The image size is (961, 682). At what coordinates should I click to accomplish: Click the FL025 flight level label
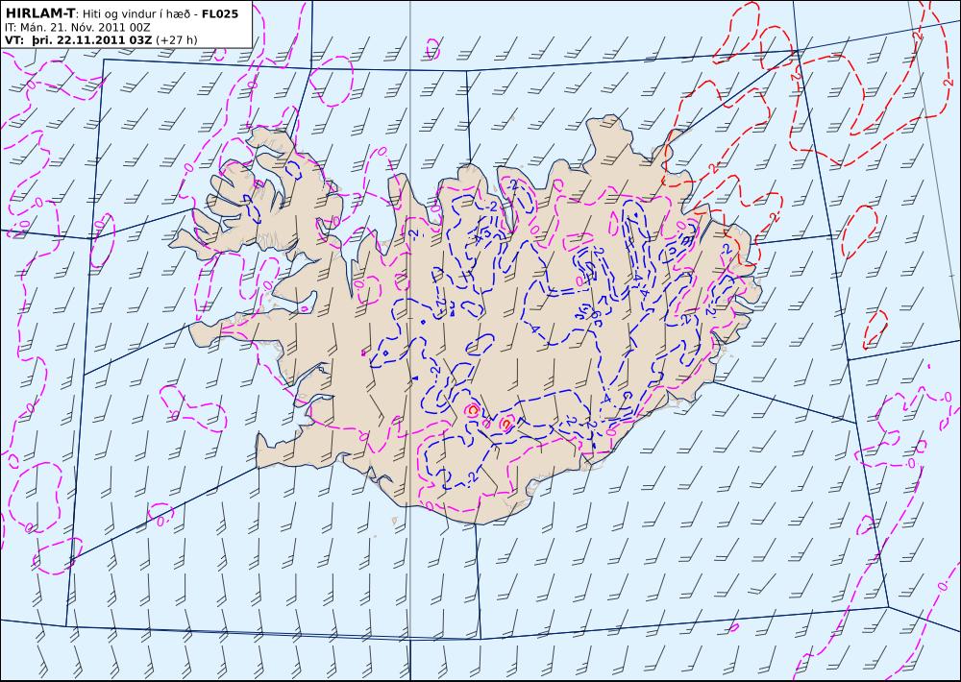click(x=221, y=12)
